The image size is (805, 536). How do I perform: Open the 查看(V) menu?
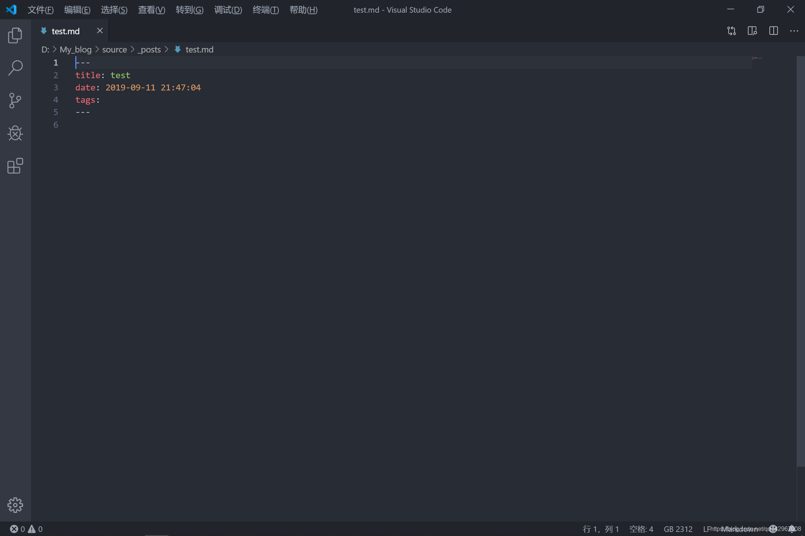tap(152, 10)
